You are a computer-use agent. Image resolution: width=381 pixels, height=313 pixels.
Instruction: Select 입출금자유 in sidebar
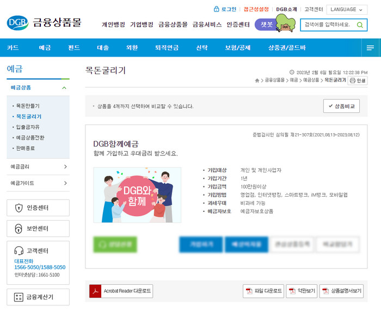pos(28,127)
